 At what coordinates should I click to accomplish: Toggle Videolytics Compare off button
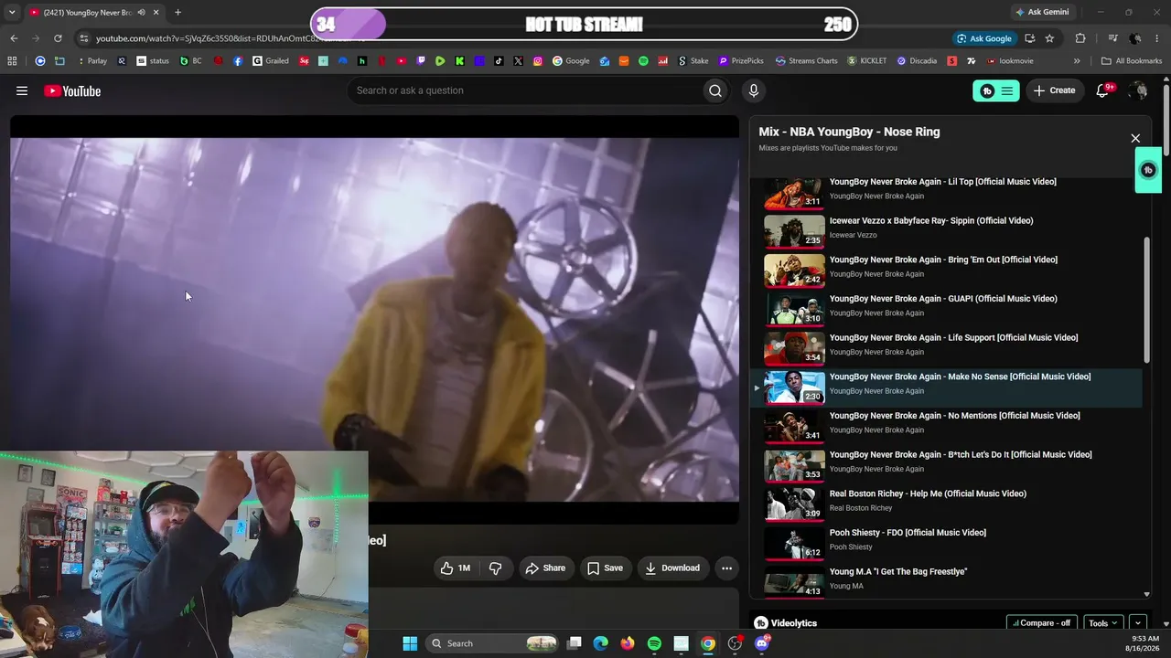coord(1042,623)
